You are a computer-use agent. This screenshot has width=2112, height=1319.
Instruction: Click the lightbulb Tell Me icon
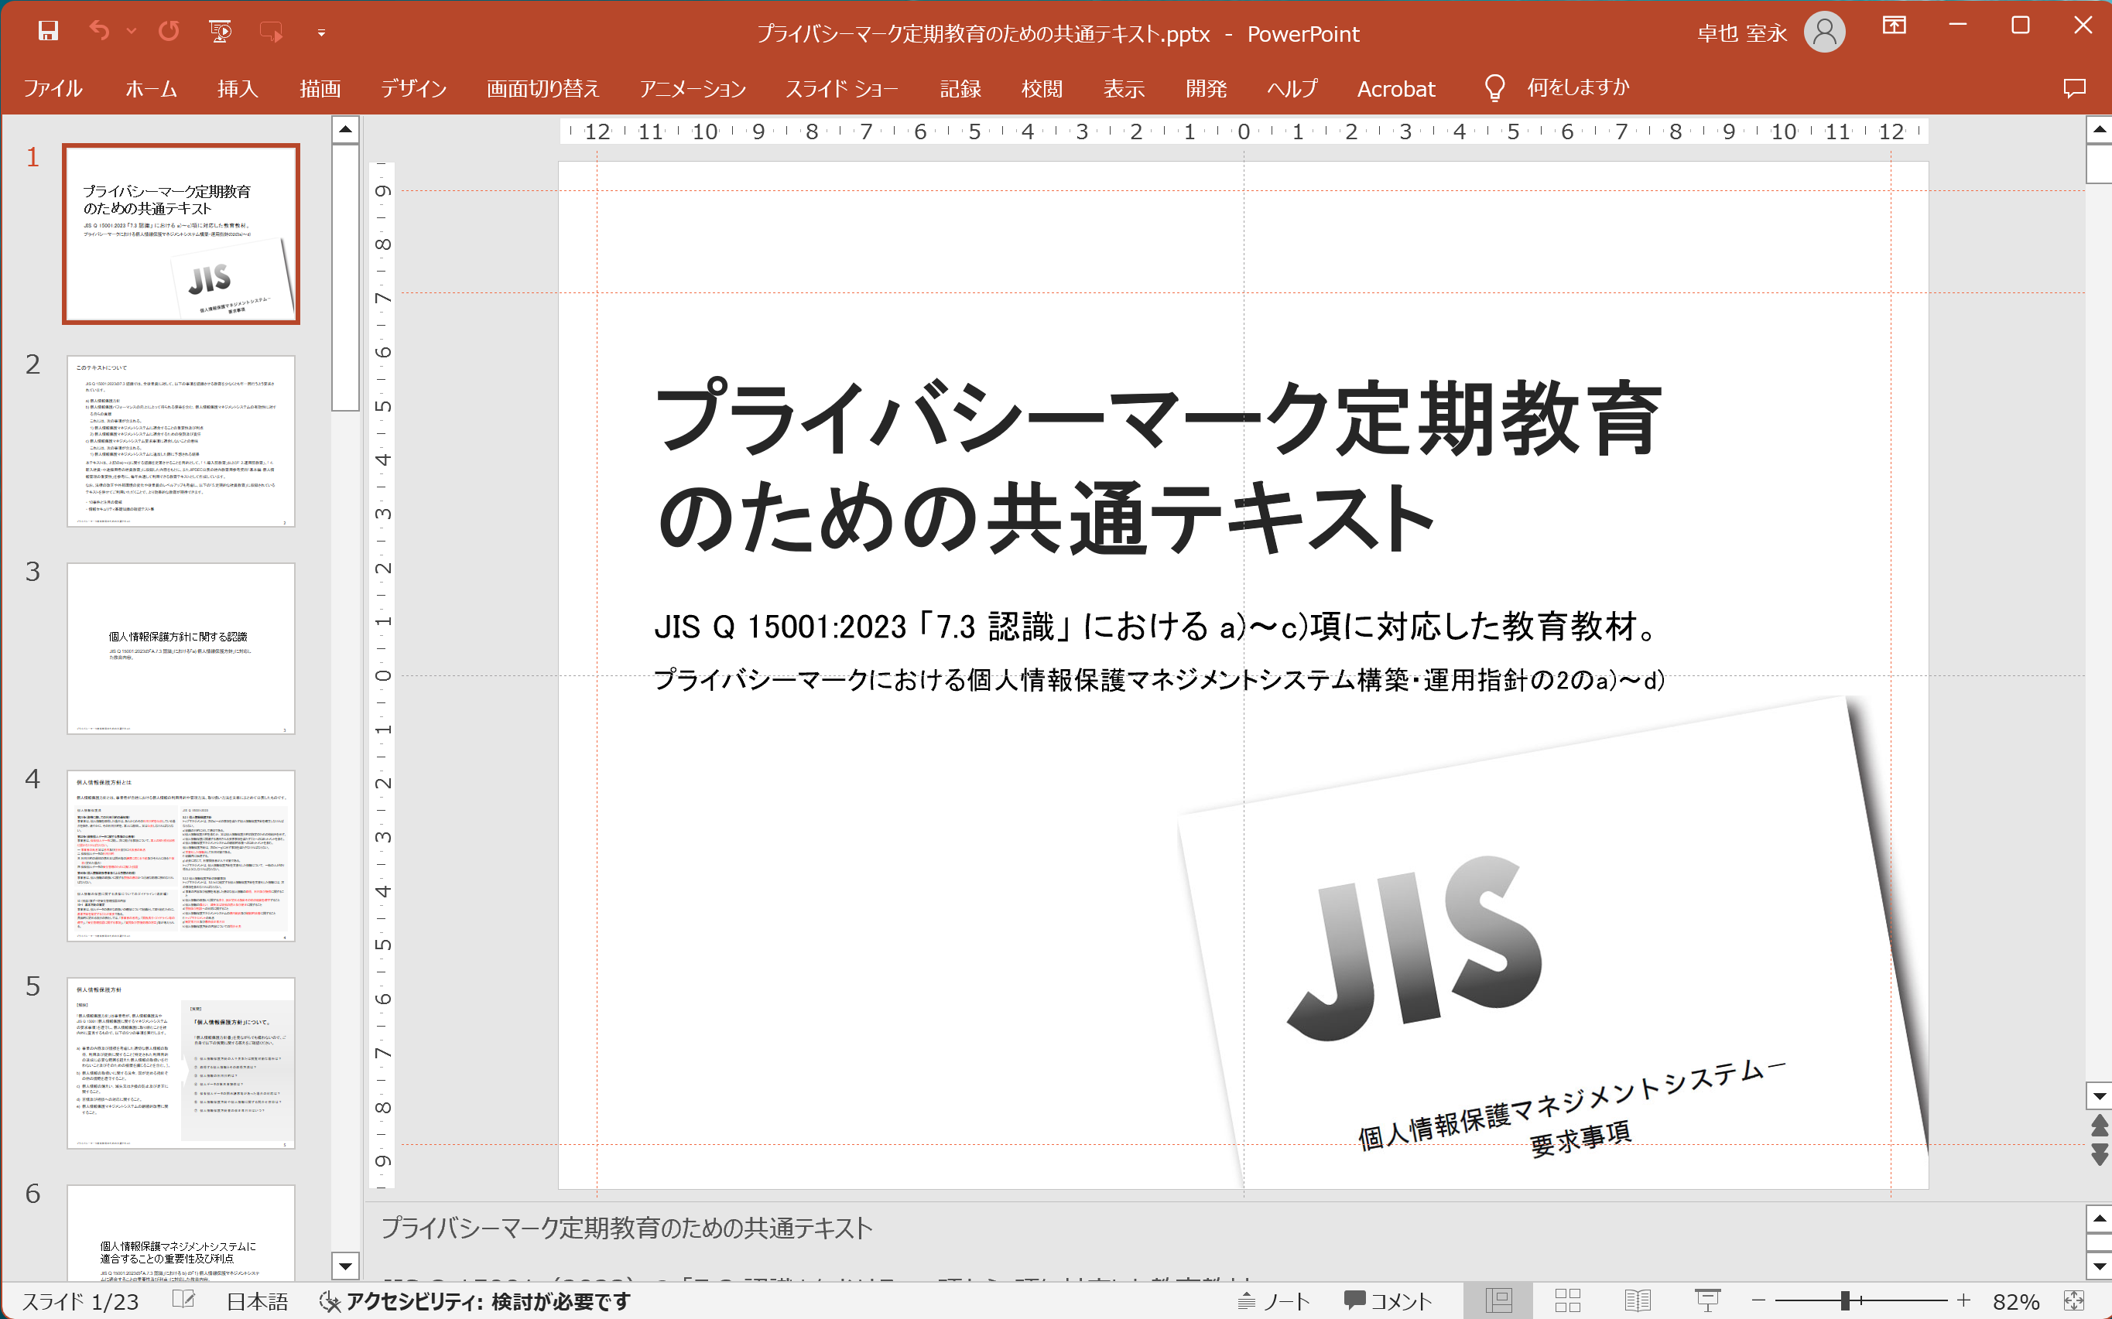pos(1494,87)
